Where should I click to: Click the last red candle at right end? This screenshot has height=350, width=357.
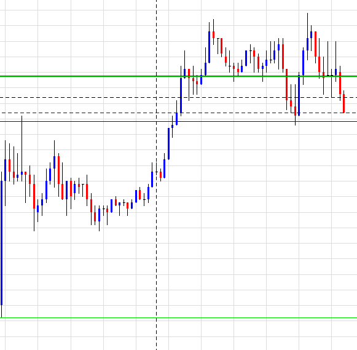tap(344, 103)
